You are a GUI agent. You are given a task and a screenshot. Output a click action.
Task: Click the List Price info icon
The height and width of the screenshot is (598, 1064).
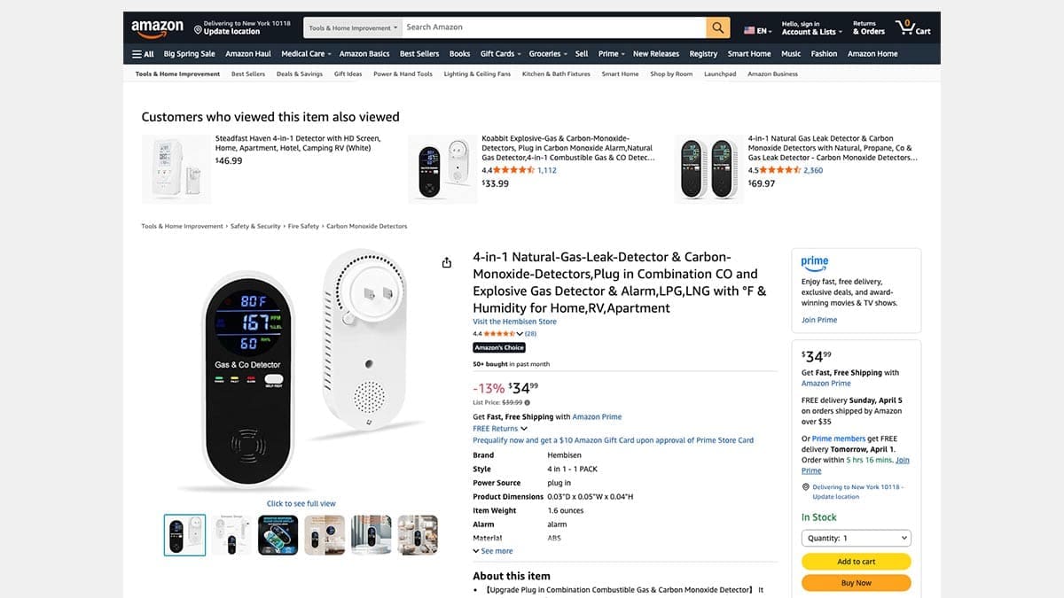[528, 402]
